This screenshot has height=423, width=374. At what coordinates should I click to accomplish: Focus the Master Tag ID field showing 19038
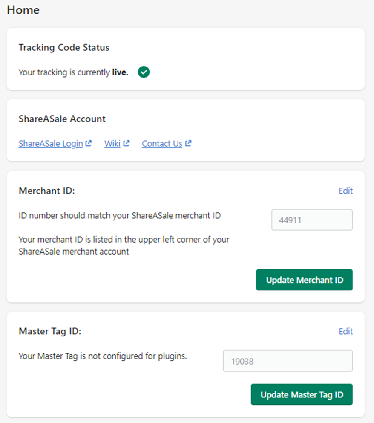(x=288, y=361)
